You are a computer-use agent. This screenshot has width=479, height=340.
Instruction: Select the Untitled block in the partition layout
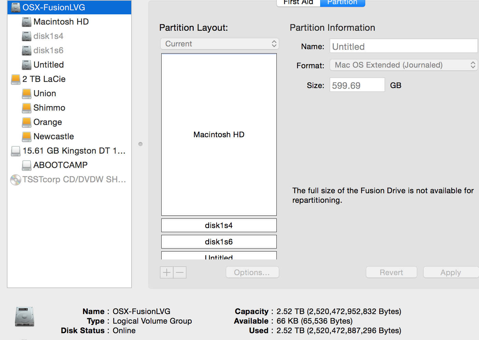219,256
